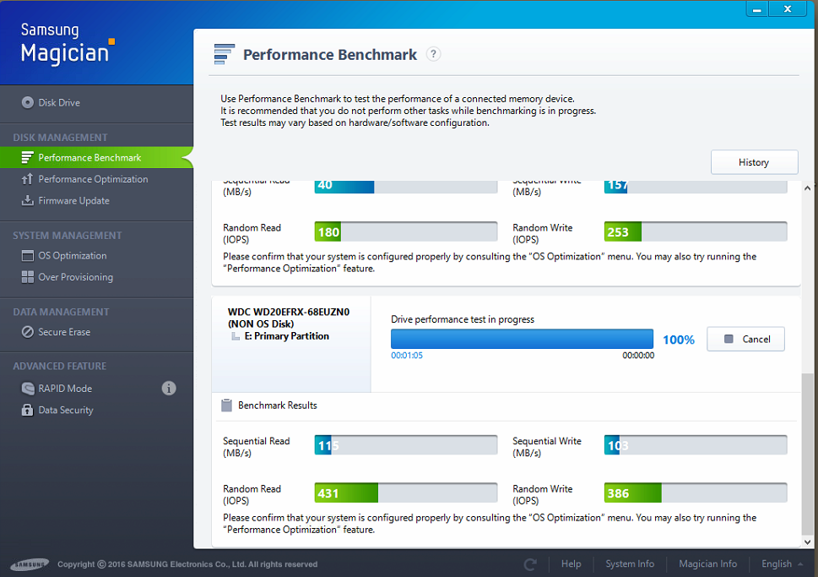Click the Samsung Magician logo
This screenshot has height=577, width=818.
[68, 45]
